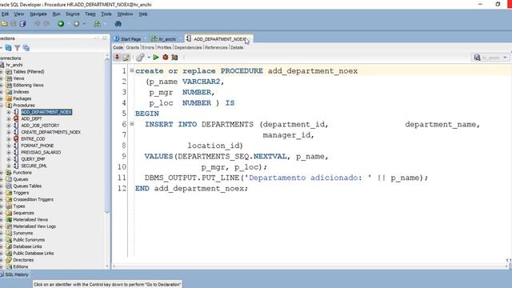Select the CREATE_DEPARTMENTS_NOEX procedure
The image size is (512, 288).
pyautogui.click(x=51, y=132)
